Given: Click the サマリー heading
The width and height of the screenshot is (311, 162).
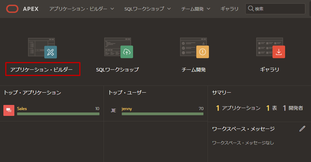Looking at the screenshot, I should click(x=222, y=92).
